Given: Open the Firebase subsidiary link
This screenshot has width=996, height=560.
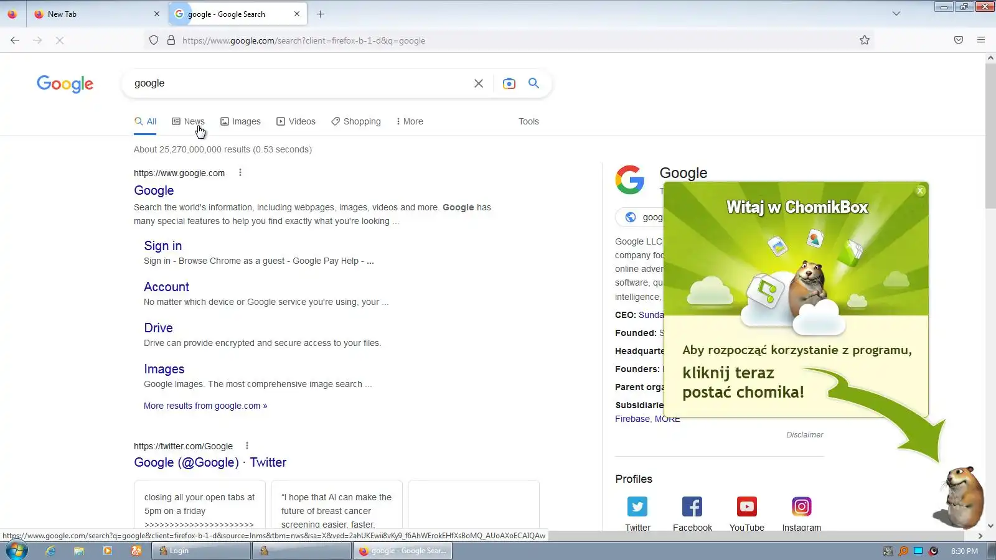Looking at the screenshot, I should point(632,419).
